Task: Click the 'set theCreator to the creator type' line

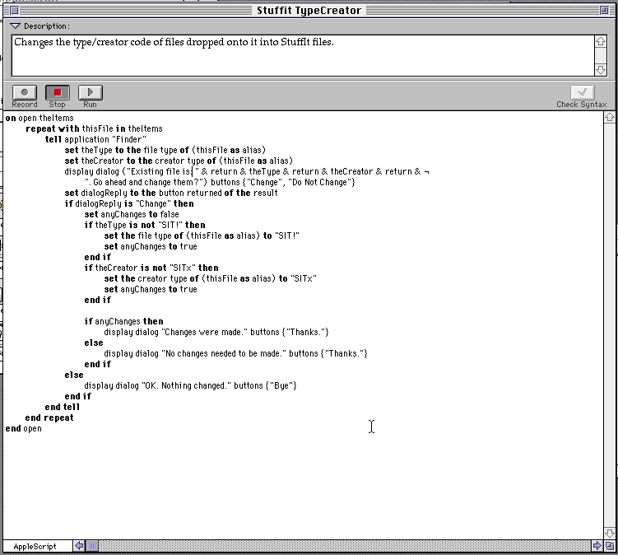Action: click(x=179, y=161)
